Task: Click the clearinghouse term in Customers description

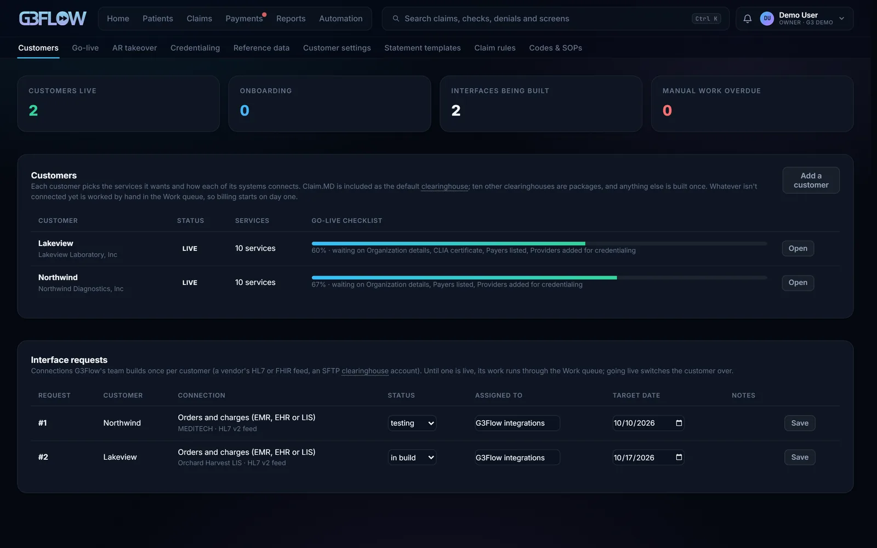Action: (x=445, y=186)
